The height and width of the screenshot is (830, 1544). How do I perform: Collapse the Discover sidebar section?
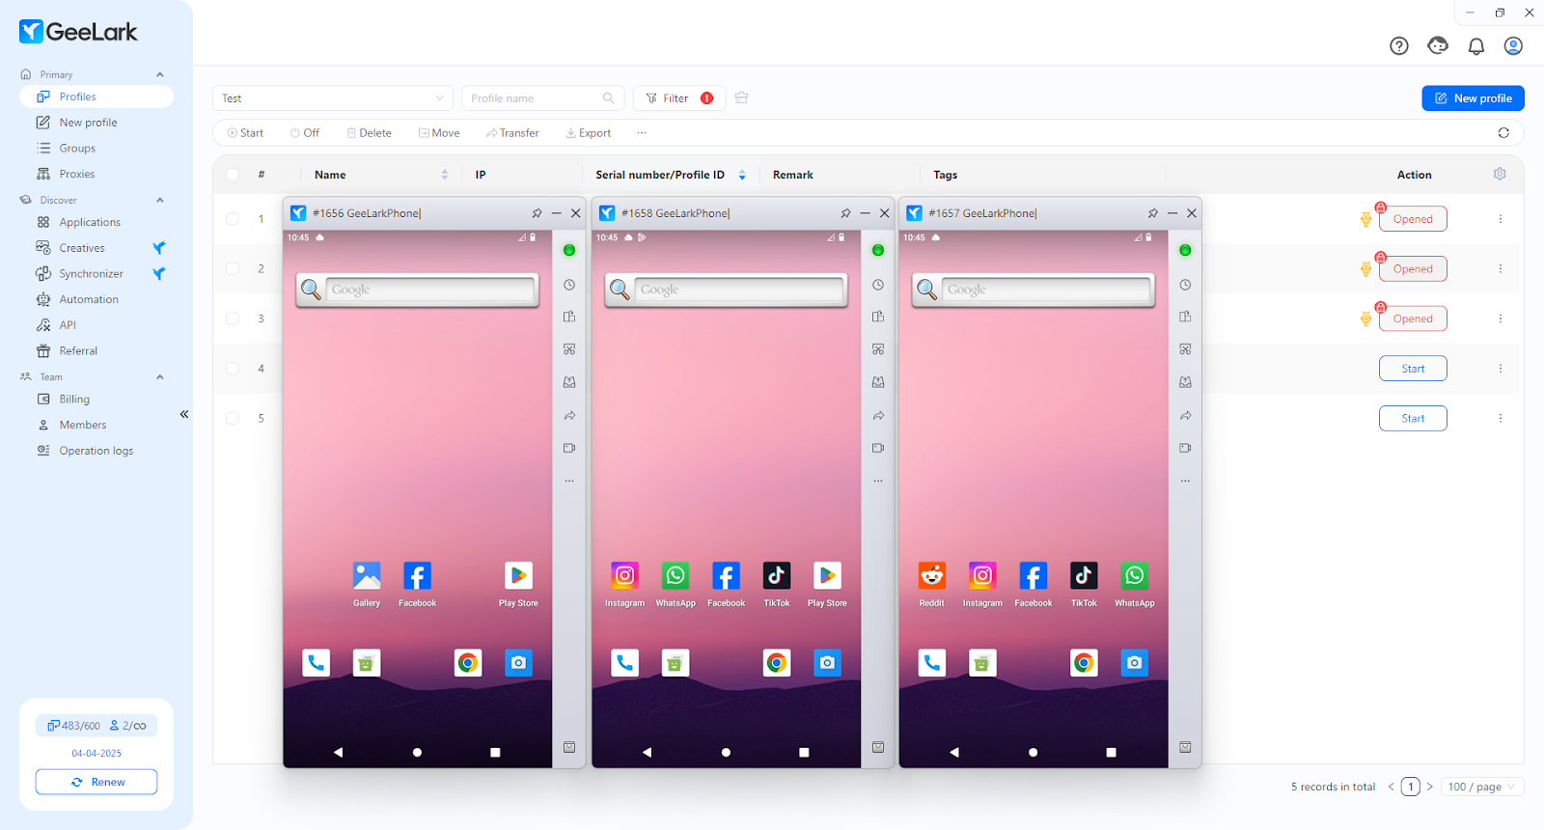click(x=160, y=200)
